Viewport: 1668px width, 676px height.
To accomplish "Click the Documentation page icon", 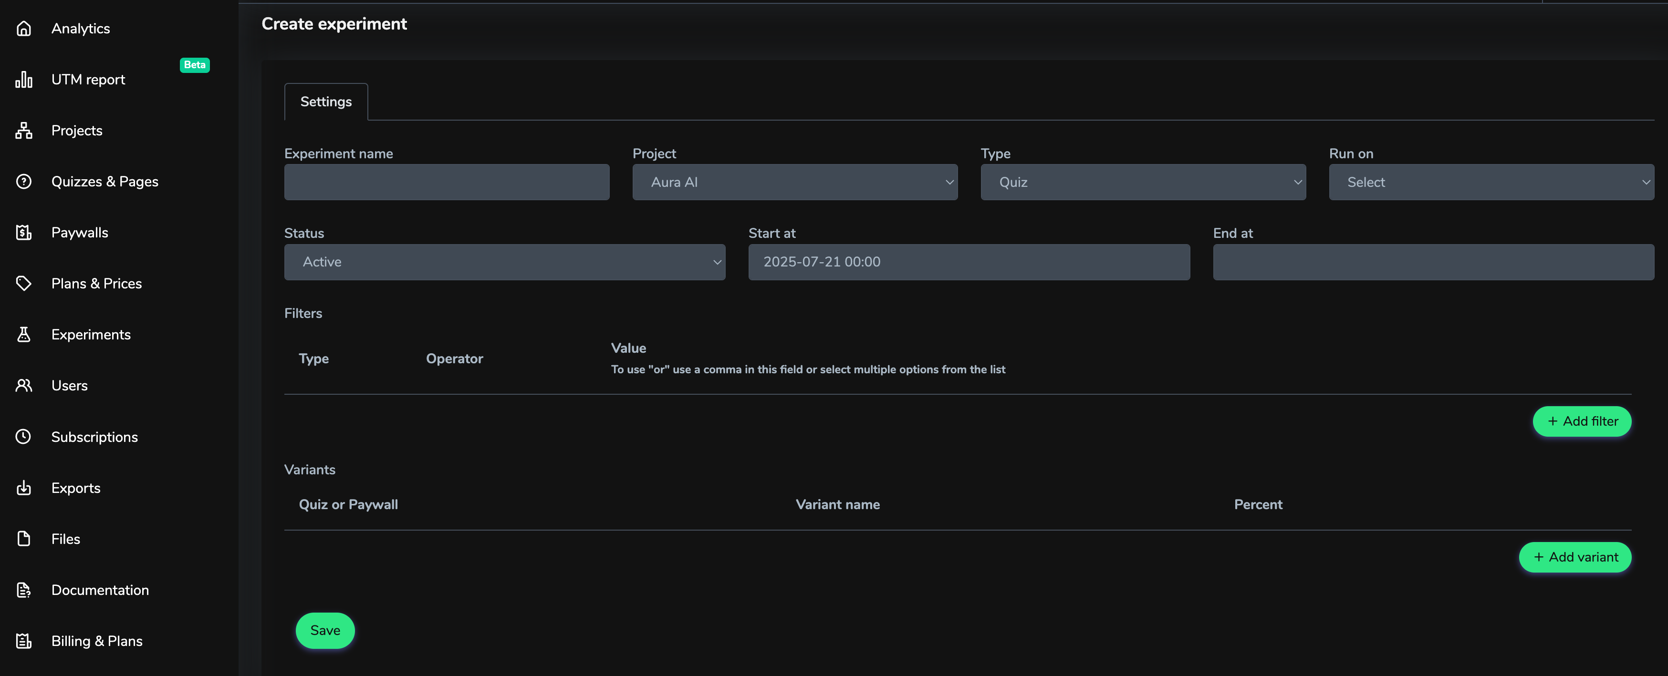I will click(x=24, y=590).
